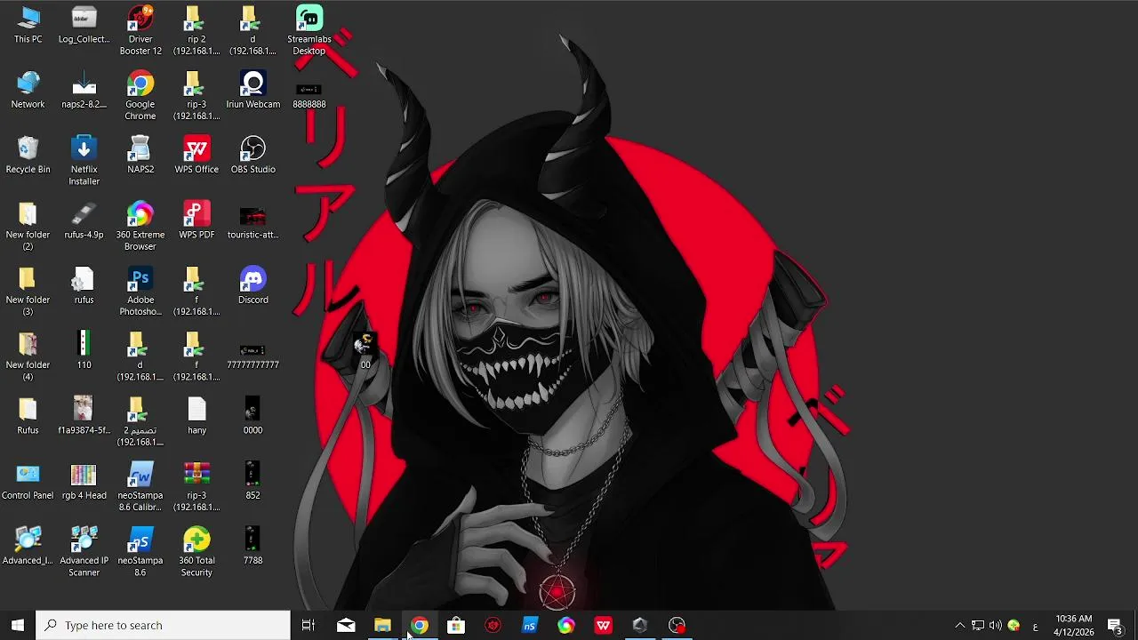Screen dimensions: 1138x640
Task: Open the Network desktop icon
Action: click(28, 90)
